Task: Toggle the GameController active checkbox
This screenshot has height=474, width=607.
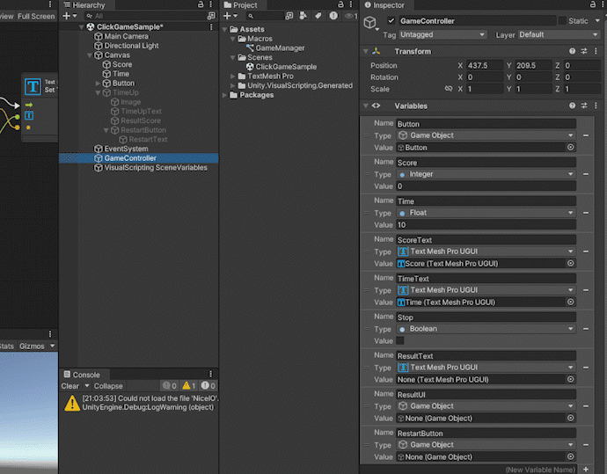Action: click(x=391, y=20)
